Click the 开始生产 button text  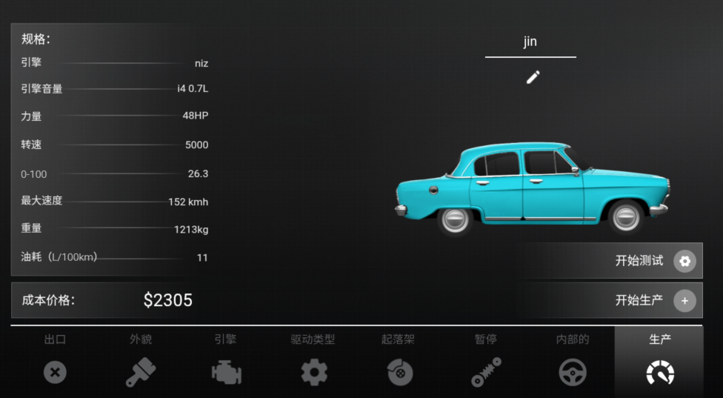pyautogui.click(x=639, y=300)
